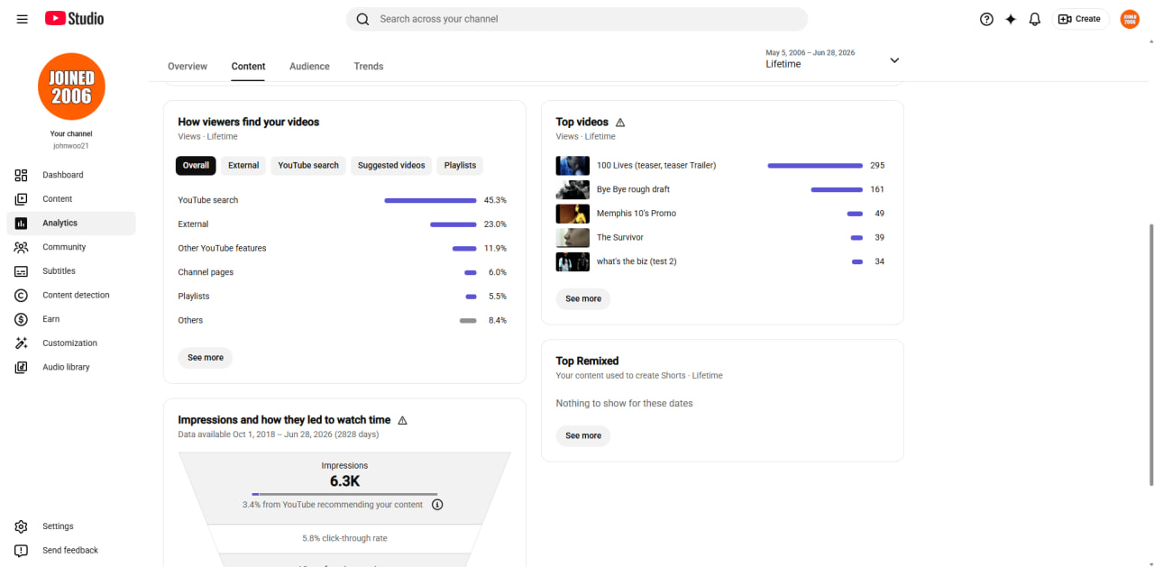Image resolution: width=1154 pixels, height=567 pixels.
Task: Open the Bye Bye rough draft thumbnail
Action: click(572, 189)
